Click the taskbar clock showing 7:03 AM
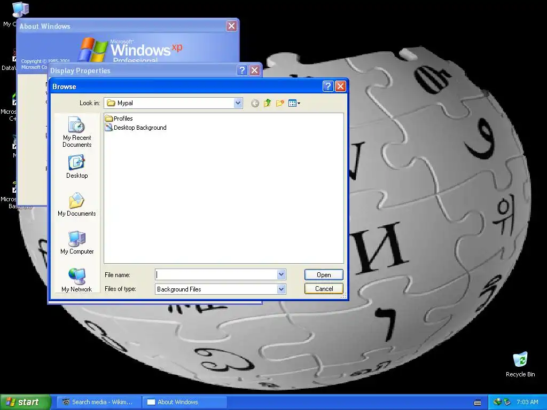This screenshot has height=410, width=547. coord(527,402)
